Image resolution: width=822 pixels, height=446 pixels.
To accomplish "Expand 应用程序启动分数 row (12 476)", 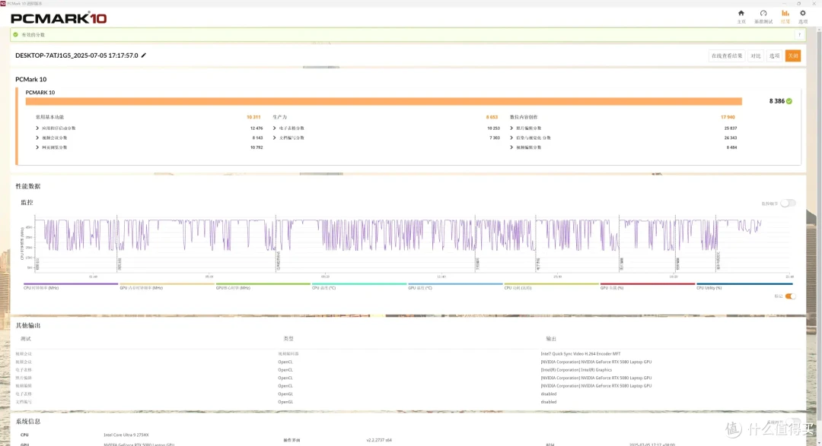I will pos(37,128).
